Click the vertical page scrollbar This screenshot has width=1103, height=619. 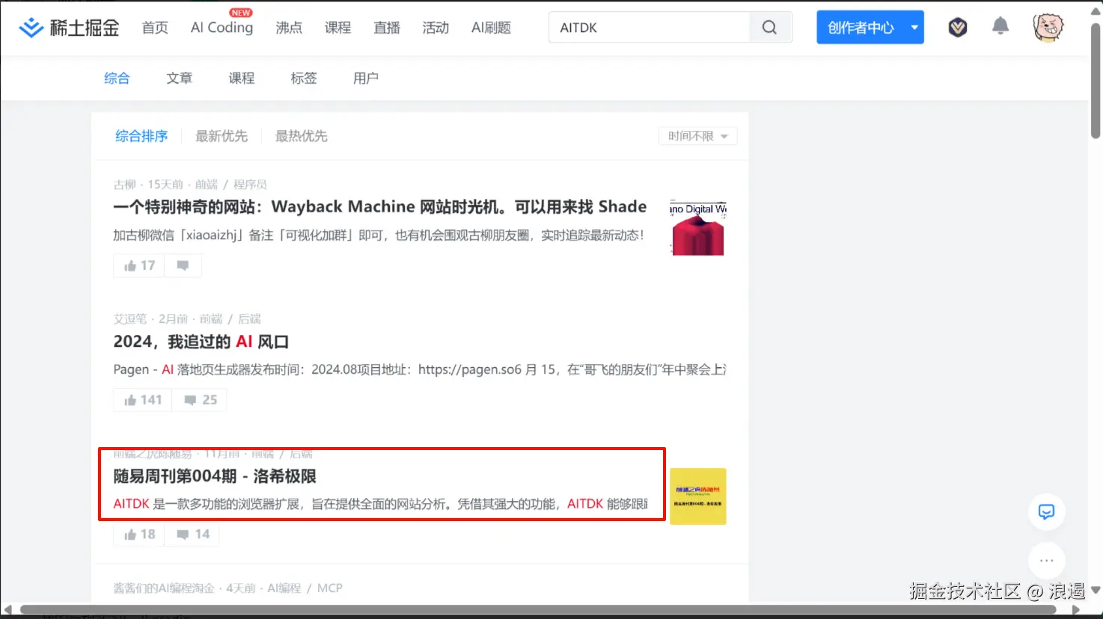(1096, 81)
